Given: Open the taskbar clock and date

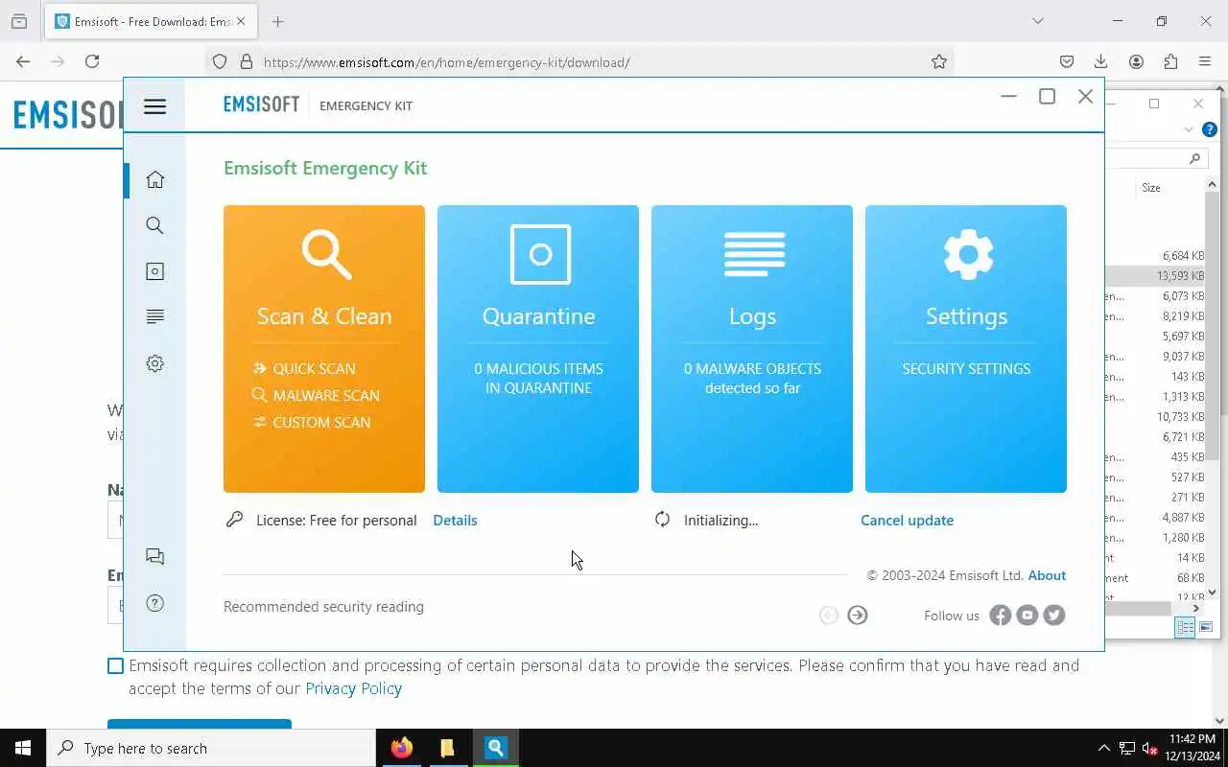Looking at the screenshot, I should pyautogui.click(x=1191, y=748).
